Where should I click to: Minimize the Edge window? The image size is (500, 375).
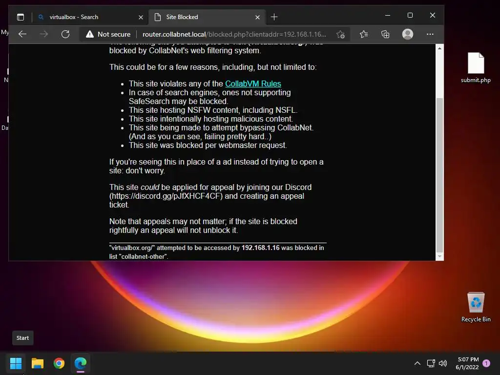(x=388, y=15)
